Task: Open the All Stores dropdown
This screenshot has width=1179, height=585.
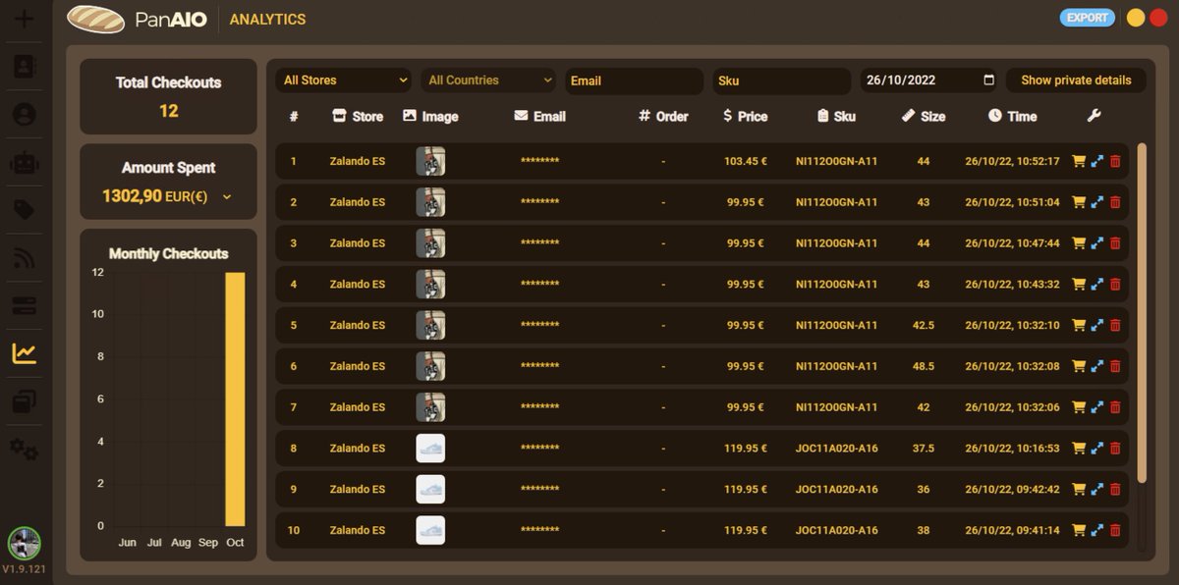Action: [x=344, y=80]
